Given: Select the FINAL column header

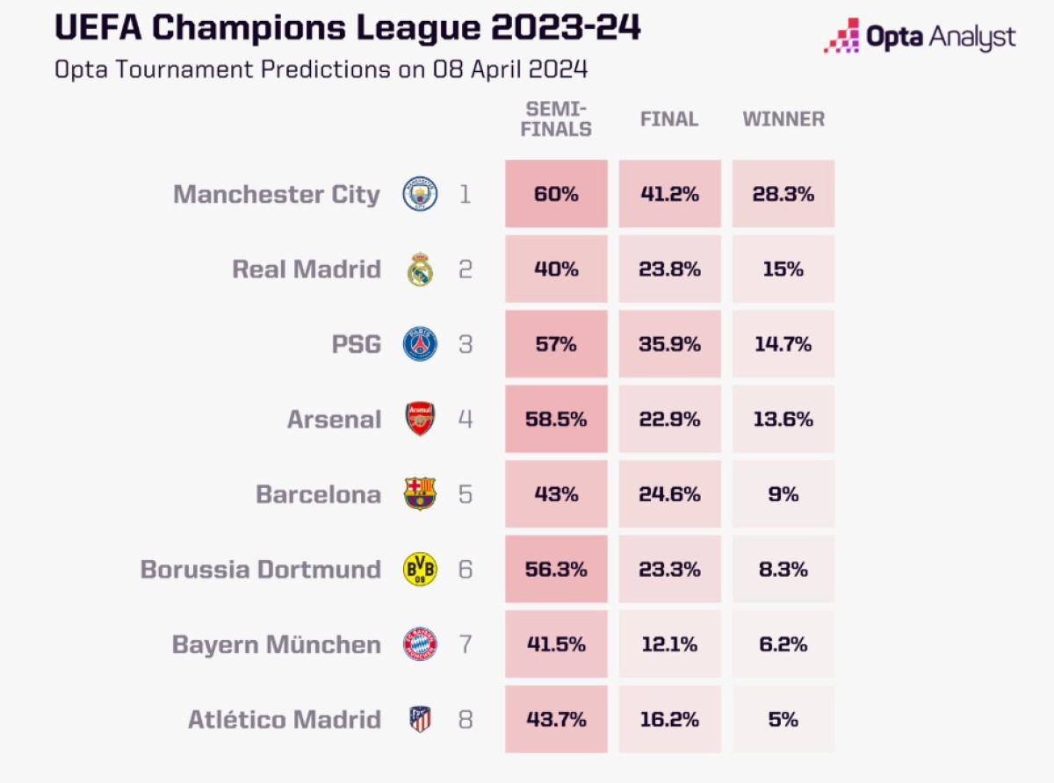Looking at the screenshot, I should pos(669,119).
